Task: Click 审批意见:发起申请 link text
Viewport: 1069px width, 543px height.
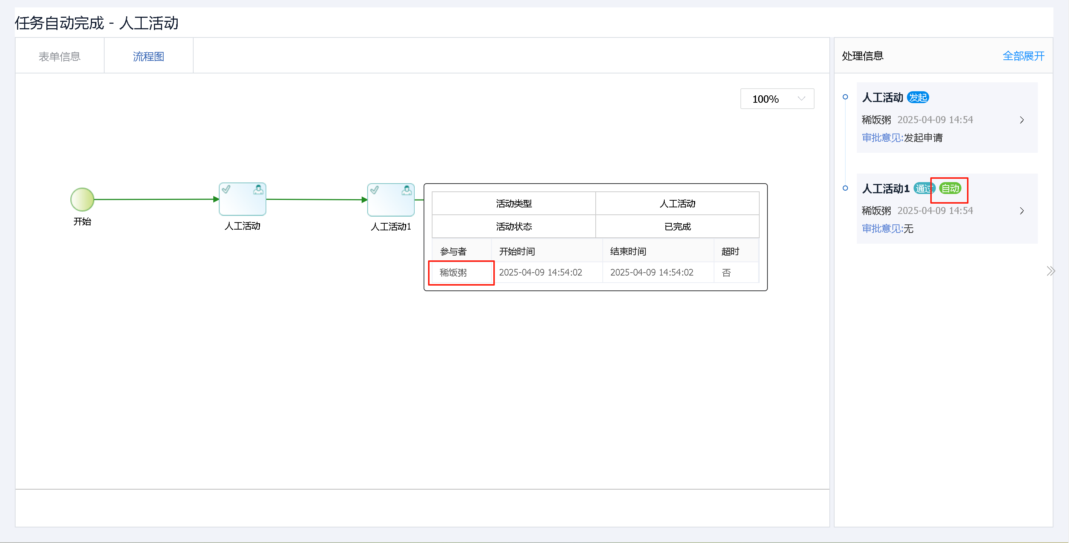Action: [902, 138]
